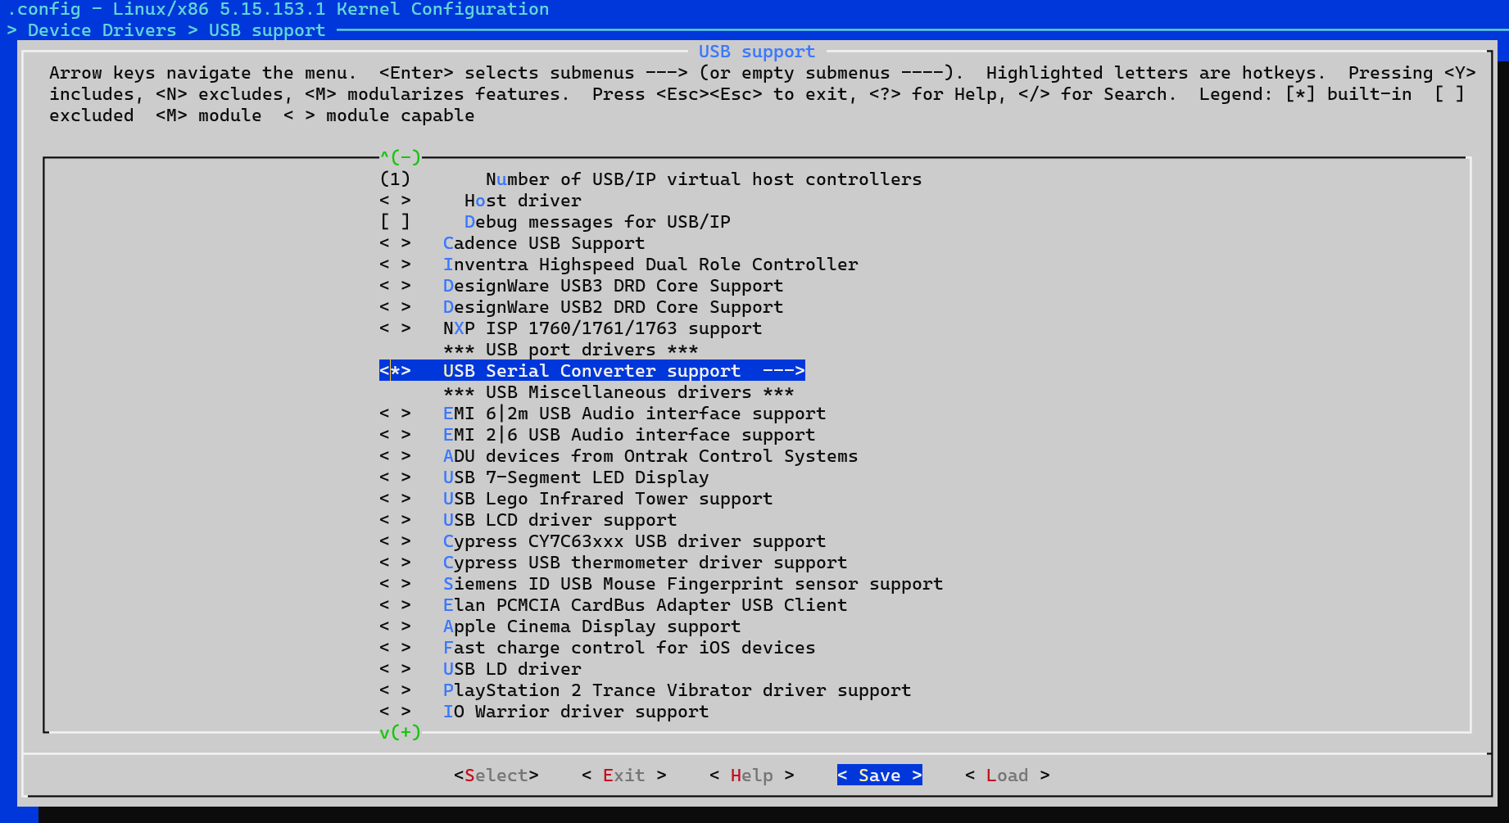Click the highlighted Save button
This screenshot has width=1509, height=823.
point(879,775)
